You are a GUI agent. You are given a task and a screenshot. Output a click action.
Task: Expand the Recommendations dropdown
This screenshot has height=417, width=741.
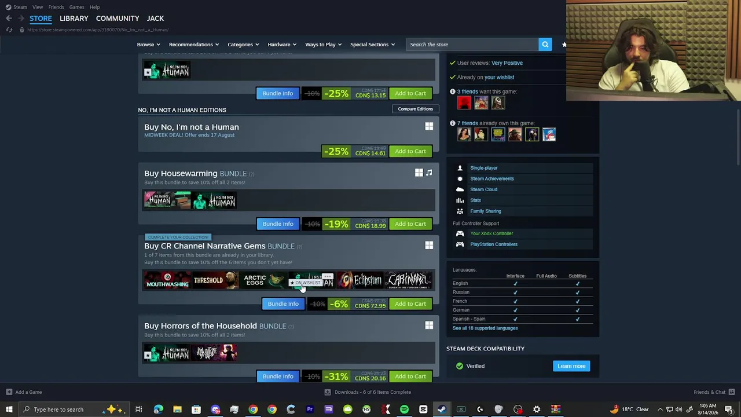194,45
